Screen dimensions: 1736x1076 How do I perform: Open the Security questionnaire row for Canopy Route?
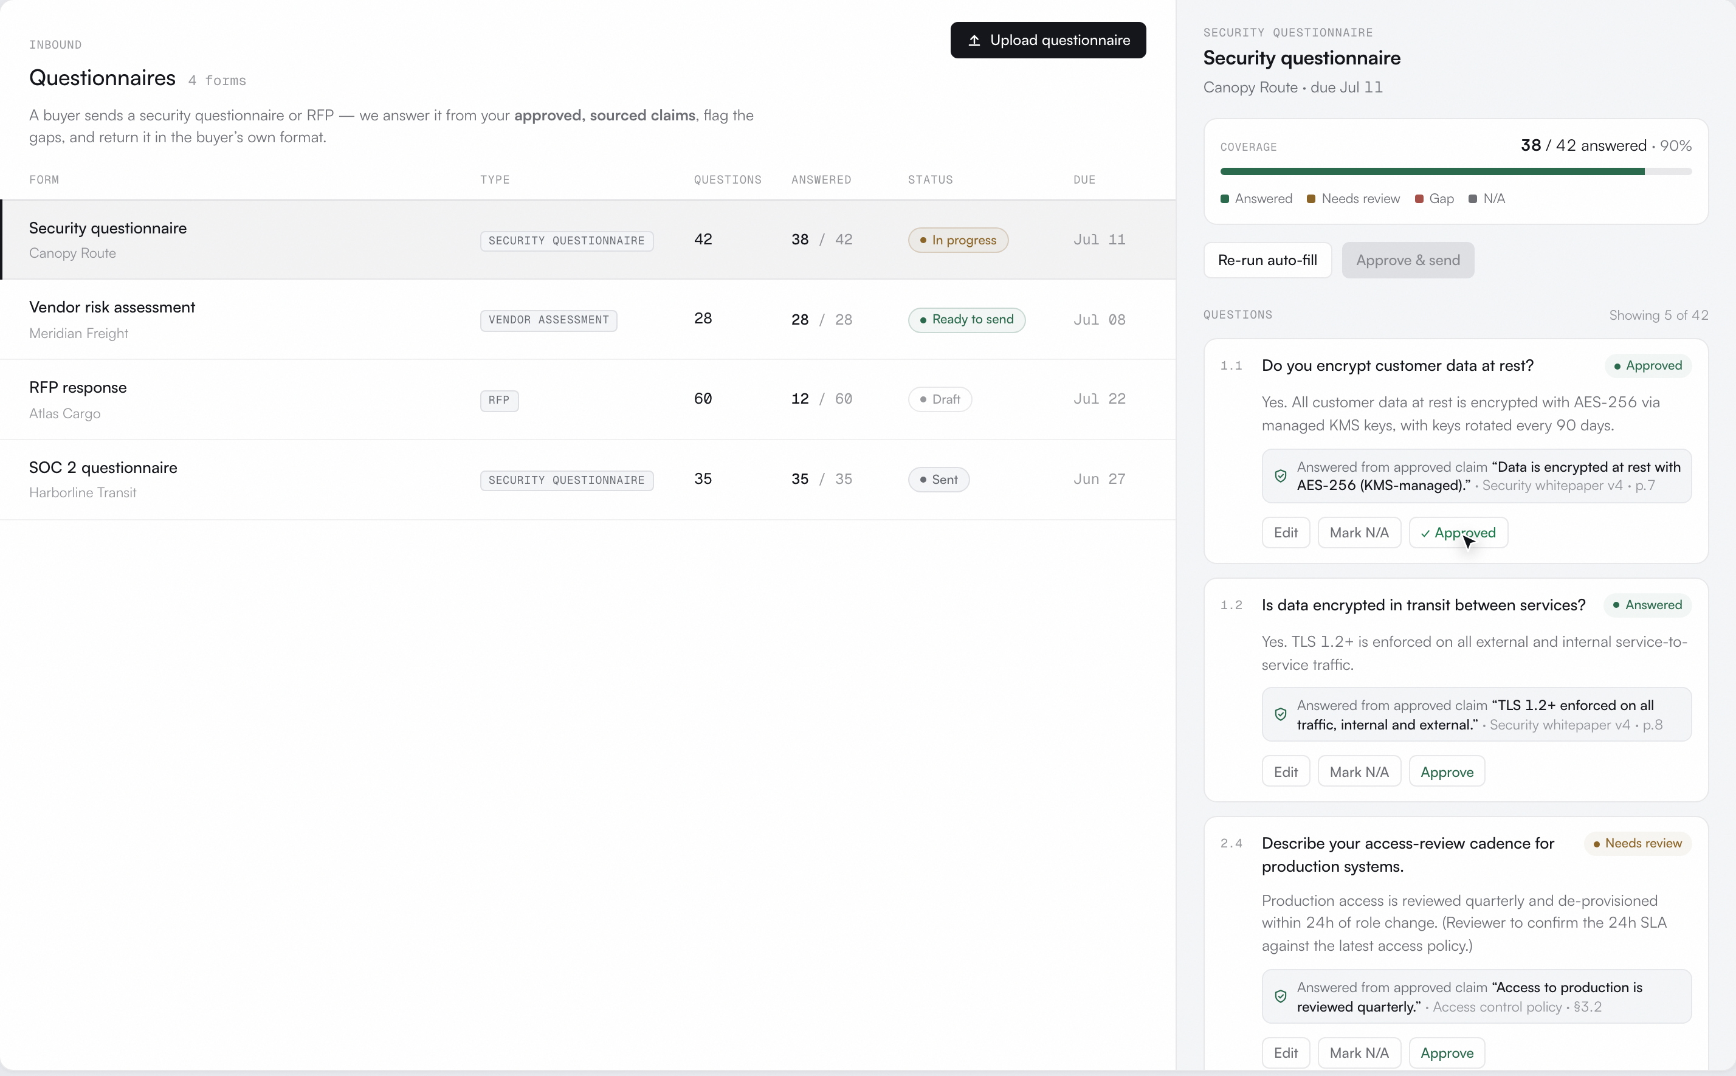[588, 240]
